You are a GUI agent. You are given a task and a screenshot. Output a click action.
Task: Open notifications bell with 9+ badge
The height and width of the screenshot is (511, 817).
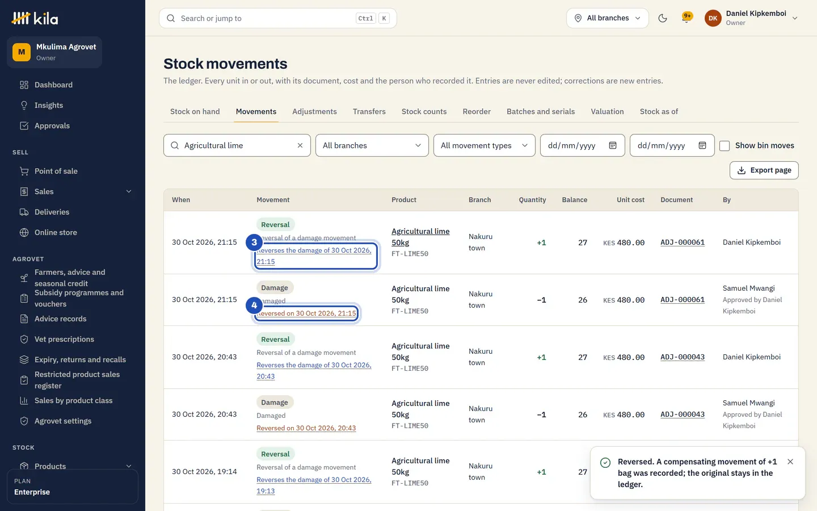pos(687,18)
